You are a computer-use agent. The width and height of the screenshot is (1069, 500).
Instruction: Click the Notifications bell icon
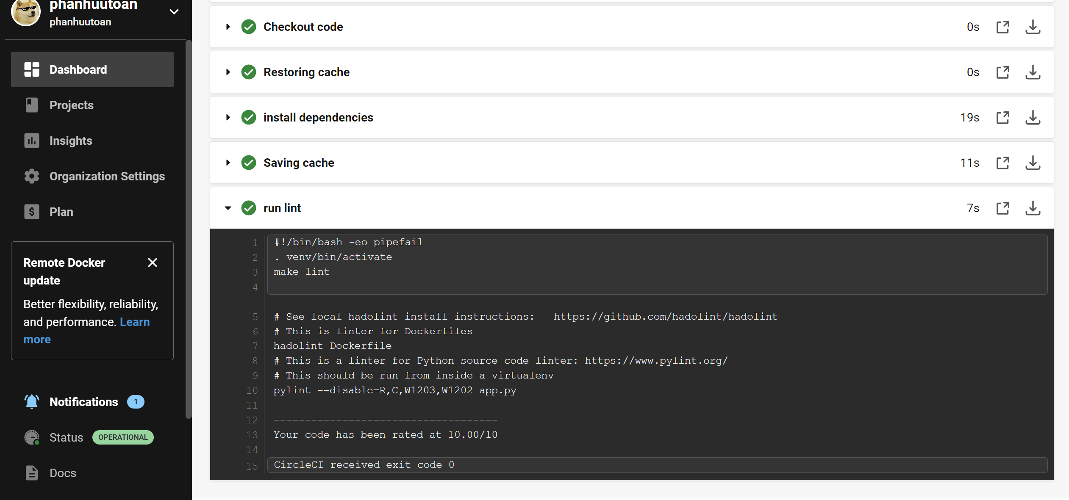pos(32,402)
